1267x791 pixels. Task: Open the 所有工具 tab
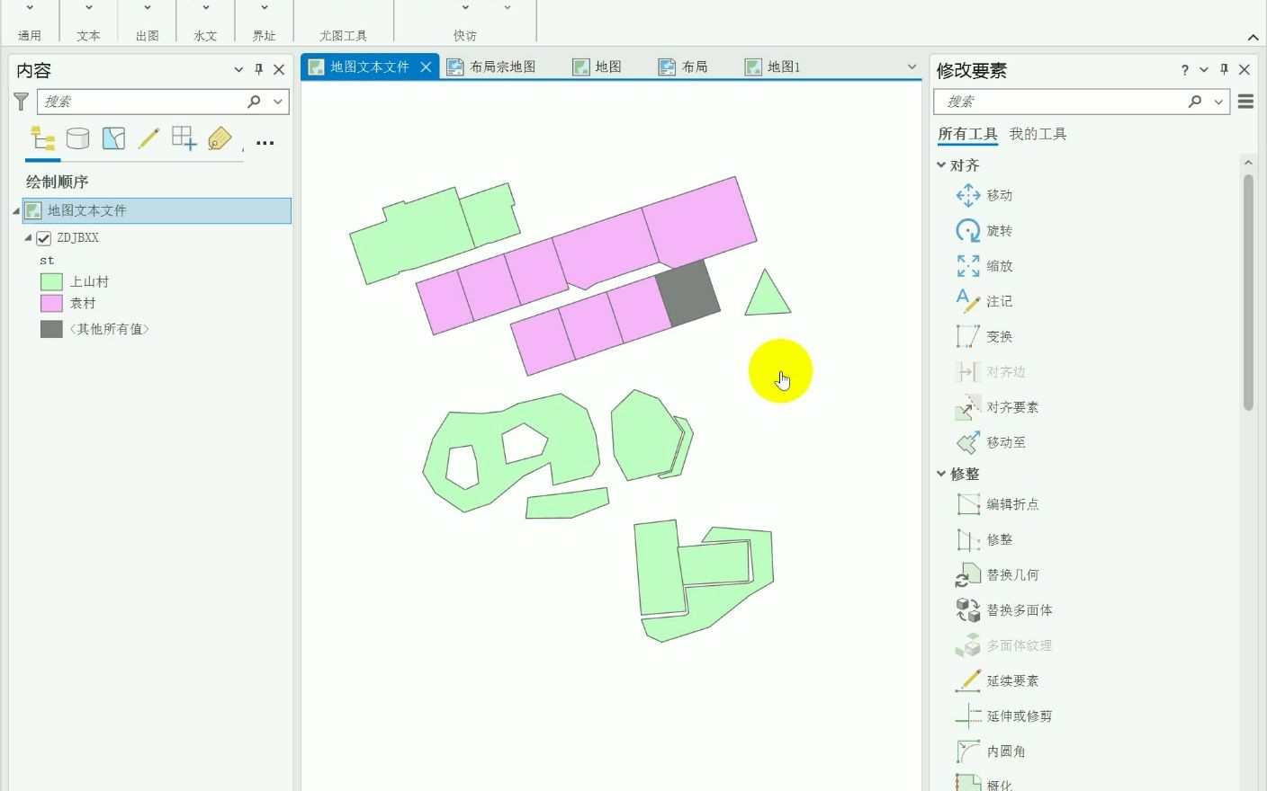click(967, 134)
